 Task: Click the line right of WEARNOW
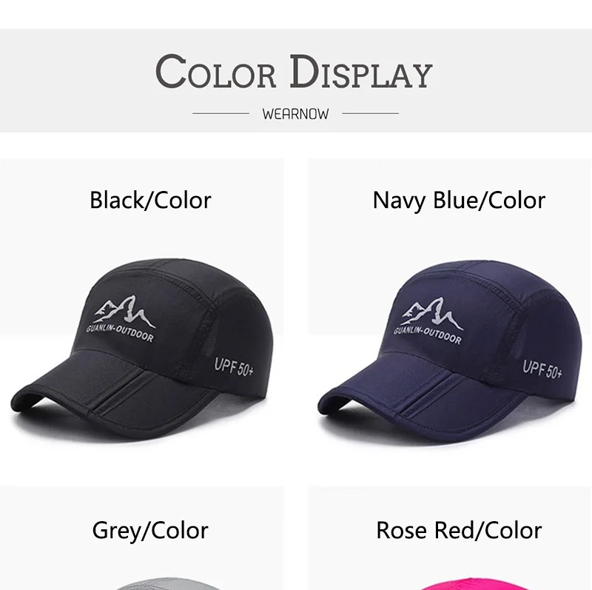tap(371, 113)
